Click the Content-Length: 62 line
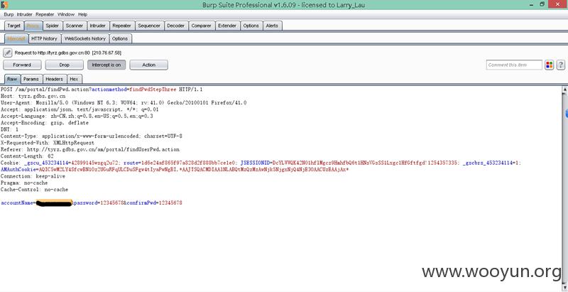The height and width of the screenshot is (292, 568). 27,156
